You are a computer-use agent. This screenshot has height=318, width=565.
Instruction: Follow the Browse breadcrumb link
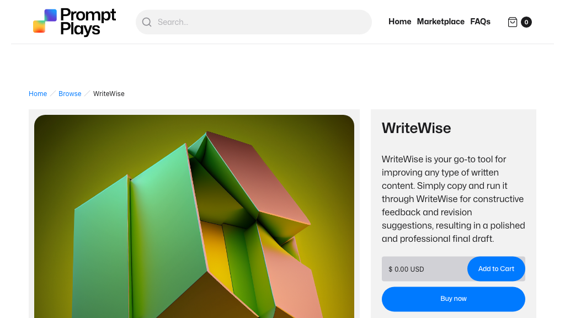(x=70, y=94)
